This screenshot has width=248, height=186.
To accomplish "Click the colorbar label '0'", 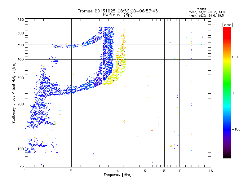I will pos(232,93).
